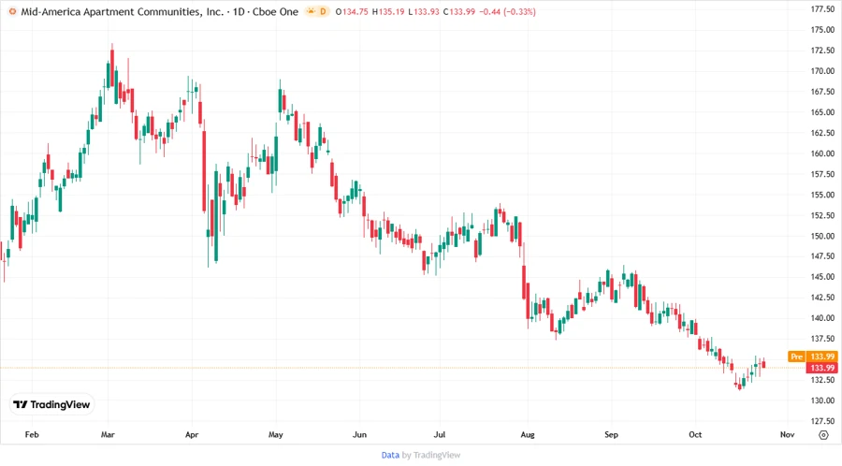
Task: Click the change value -0.44 (-0.33%)
Action: pos(507,11)
